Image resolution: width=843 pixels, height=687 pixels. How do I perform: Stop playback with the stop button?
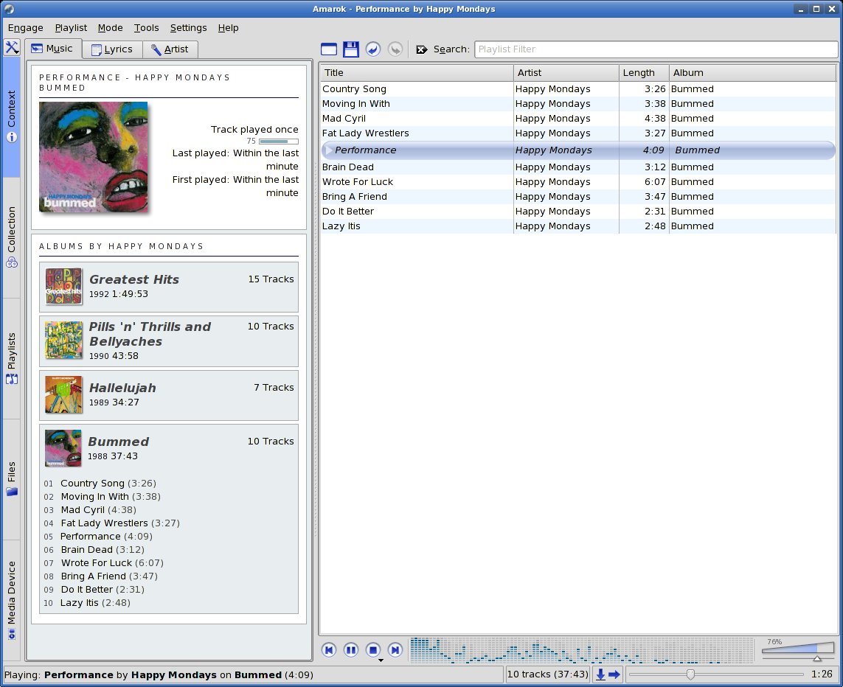[373, 650]
